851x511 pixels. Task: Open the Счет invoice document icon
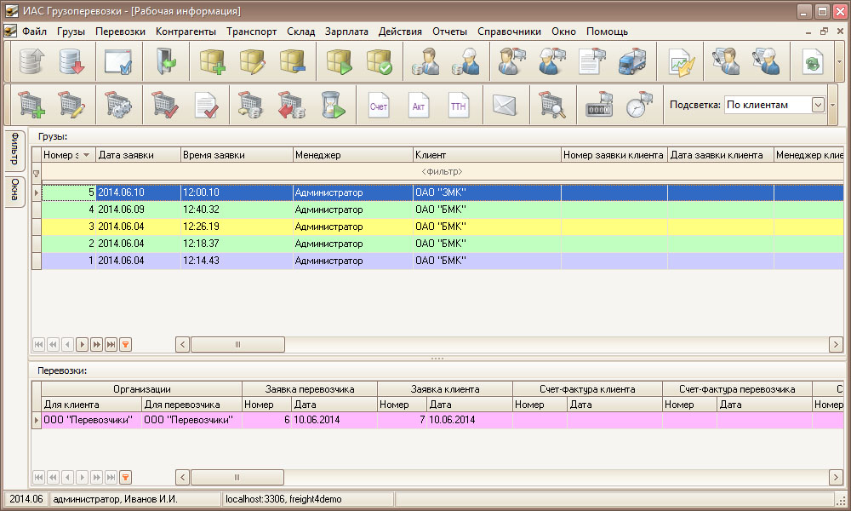tap(378, 106)
